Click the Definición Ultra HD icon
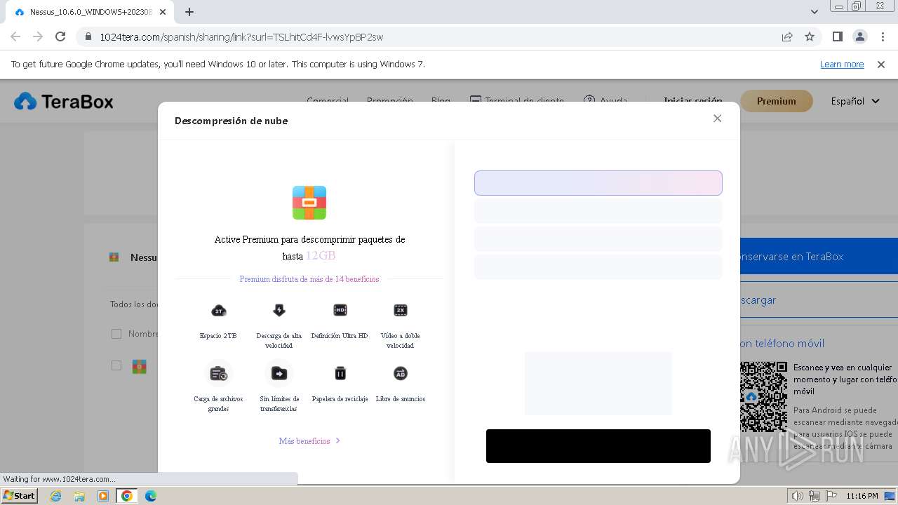Screen dimensions: 898x505 pyautogui.click(x=340, y=310)
